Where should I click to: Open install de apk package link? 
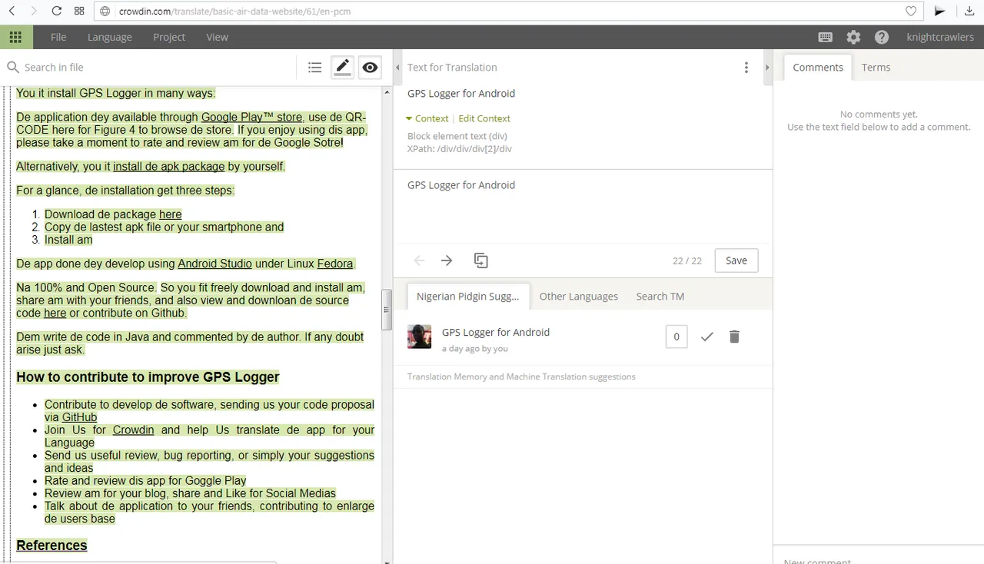click(x=169, y=166)
